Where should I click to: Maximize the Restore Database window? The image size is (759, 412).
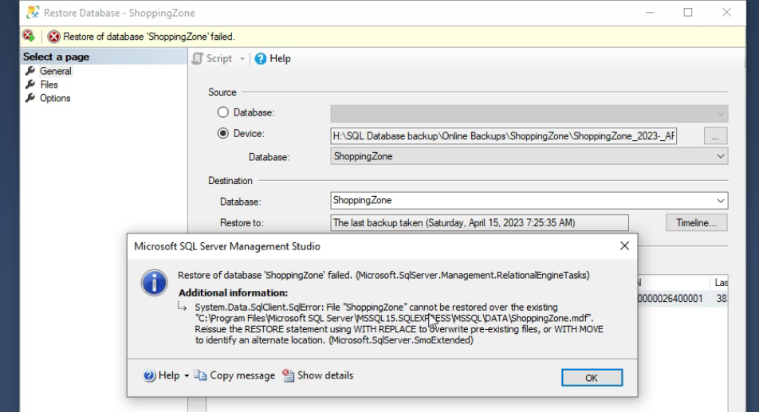click(x=688, y=13)
